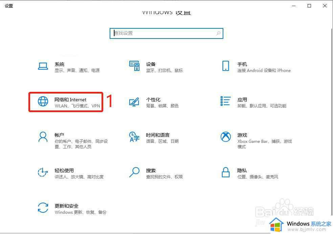Click '位置、摄像头、麦克风' description
Image resolution: width=333 pixels, height=234 pixels.
(x=258, y=177)
